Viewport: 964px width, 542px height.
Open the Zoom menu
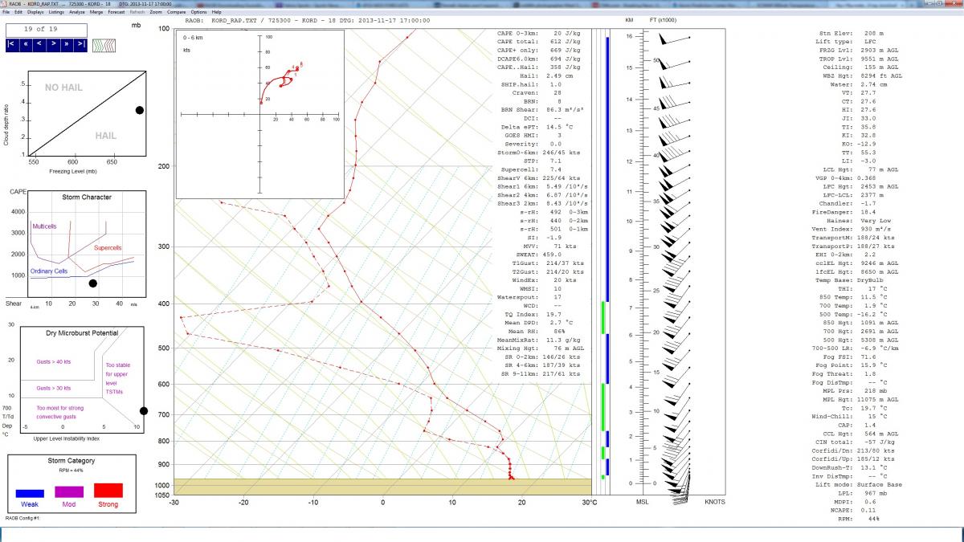tap(155, 12)
